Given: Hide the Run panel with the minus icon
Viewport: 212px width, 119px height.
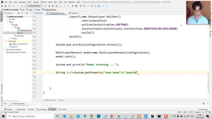Looking at the screenshot, I should [x=207, y=103].
